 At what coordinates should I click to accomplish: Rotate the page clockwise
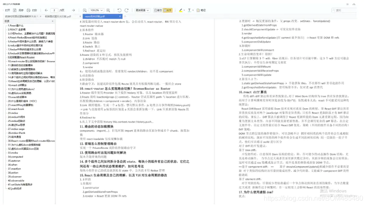tap(127, 10)
